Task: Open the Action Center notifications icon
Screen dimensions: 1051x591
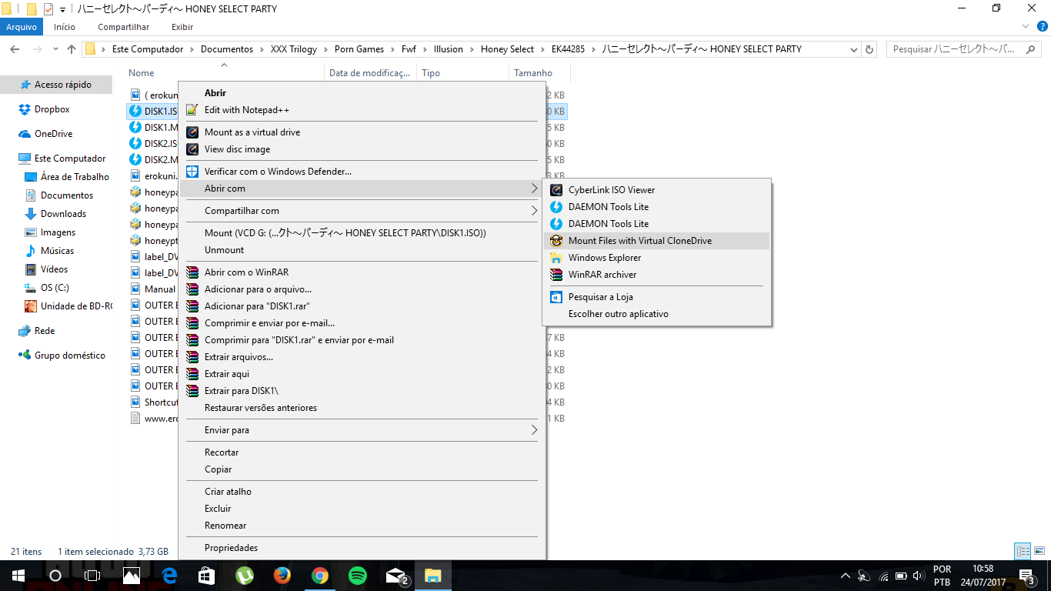Action: click(x=1026, y=576)
